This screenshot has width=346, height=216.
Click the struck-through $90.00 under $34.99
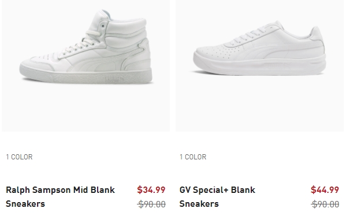pyautogui.click(x=151, y=204)
